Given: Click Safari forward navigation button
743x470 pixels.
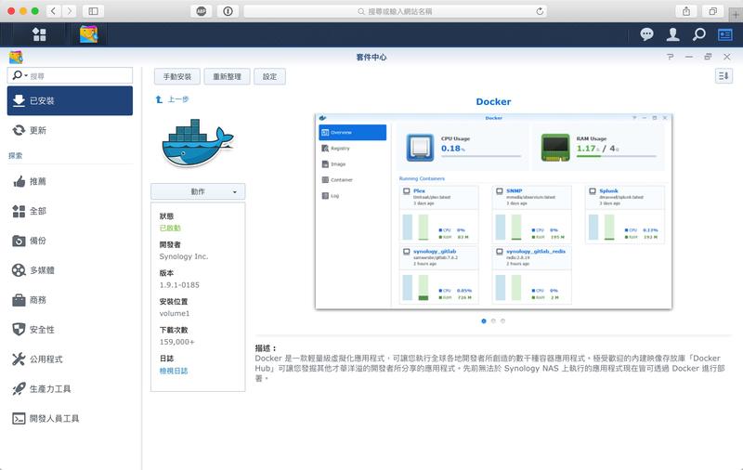Looking at the screenshot, I should 69,11.
